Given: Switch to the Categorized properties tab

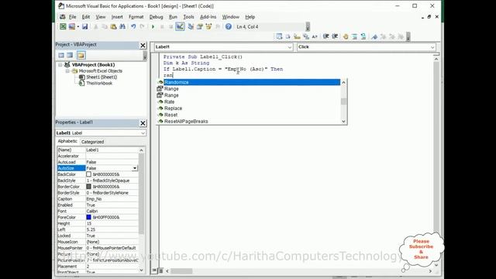Looking at the screenshot, I should tap(93, 142).
